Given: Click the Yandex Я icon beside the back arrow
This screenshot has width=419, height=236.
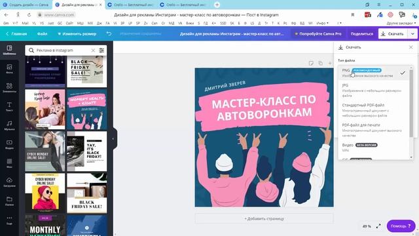Looking at the screenshot, I should click(x=18, y=14).
